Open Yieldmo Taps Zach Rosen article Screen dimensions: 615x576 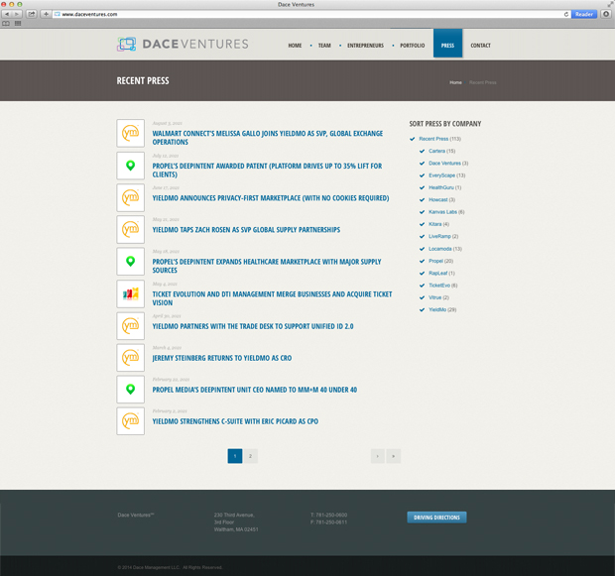[x=246, y=230]
